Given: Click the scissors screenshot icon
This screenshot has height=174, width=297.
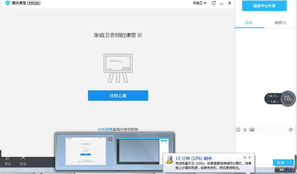Looking at the screenshot, I should pos(245,130).
